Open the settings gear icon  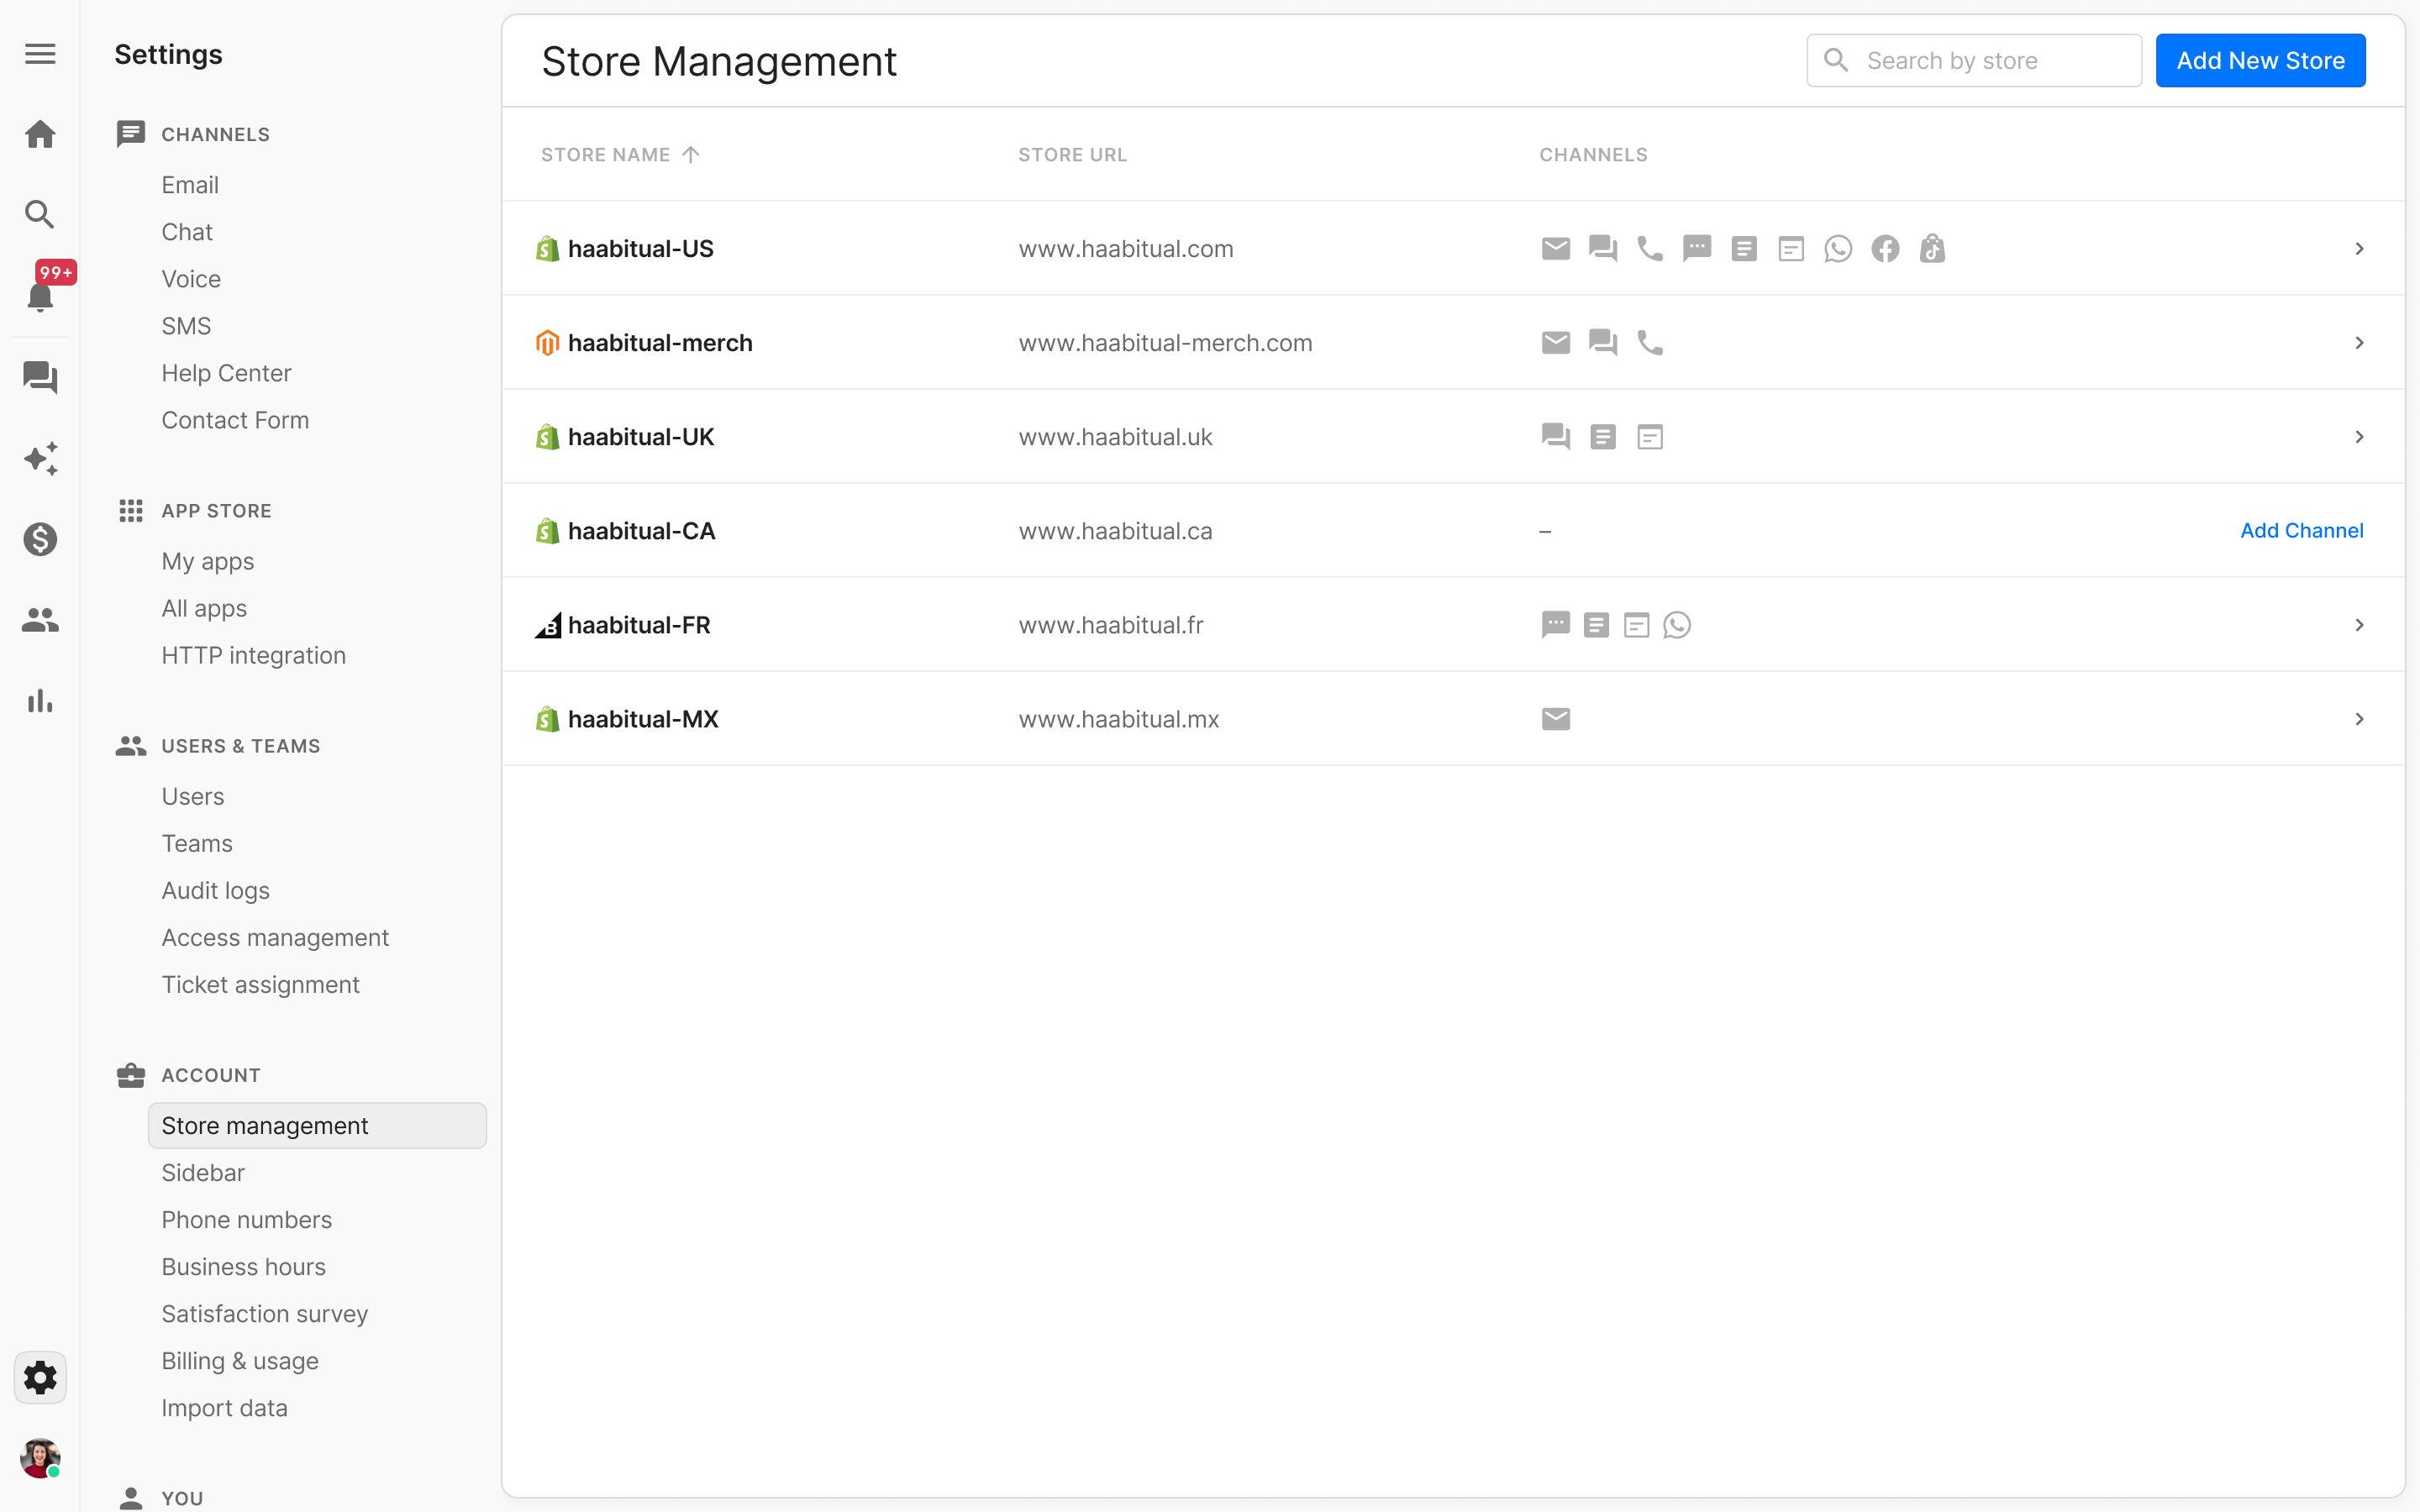40,1377
